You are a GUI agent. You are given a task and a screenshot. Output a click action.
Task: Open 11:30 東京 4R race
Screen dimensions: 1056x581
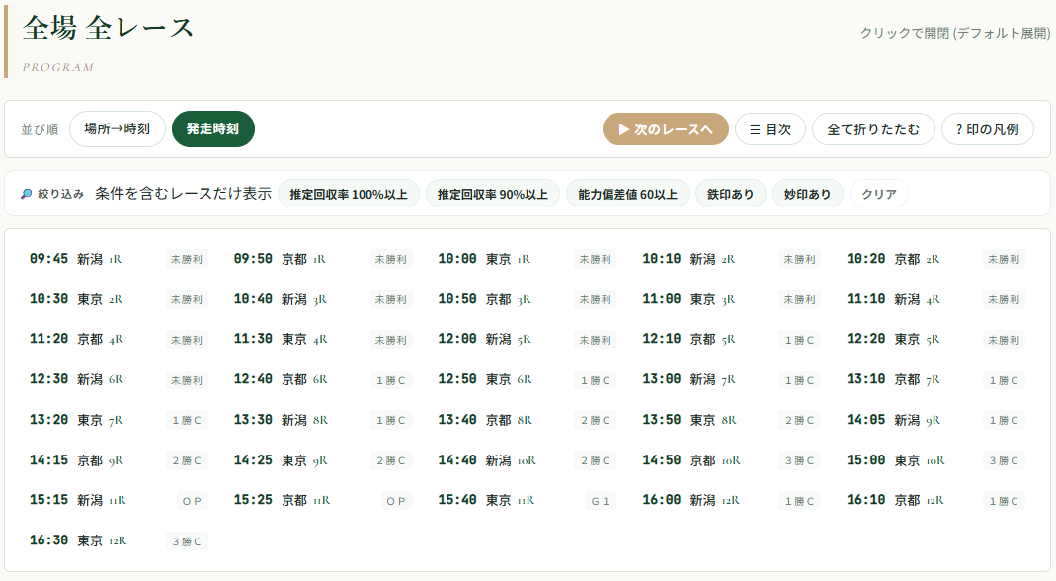click(323, 340)
